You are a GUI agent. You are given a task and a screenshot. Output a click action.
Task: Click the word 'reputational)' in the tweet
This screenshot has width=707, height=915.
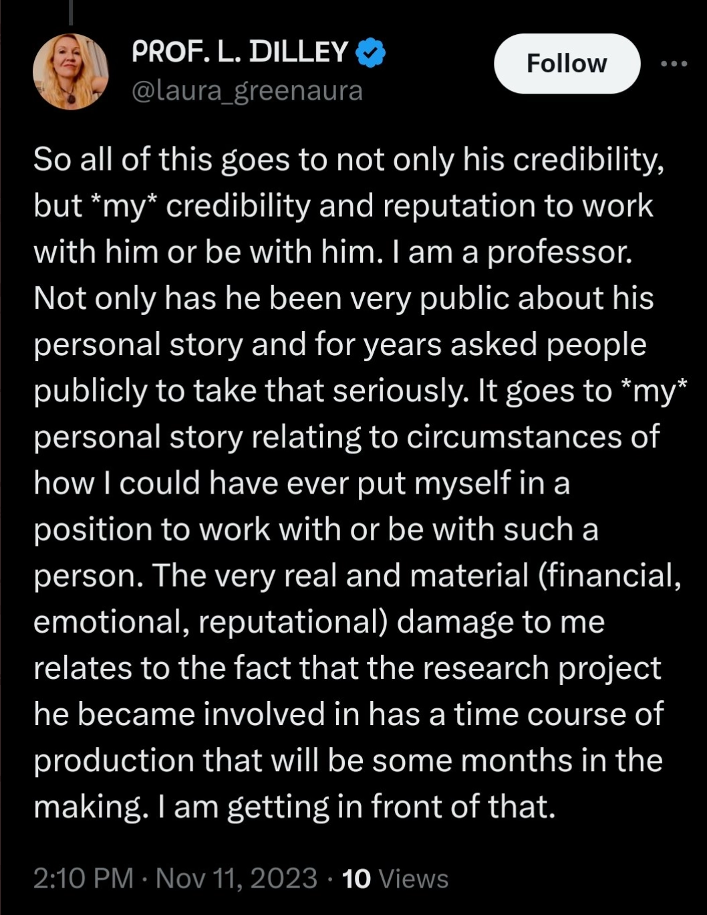pos(293,623)
